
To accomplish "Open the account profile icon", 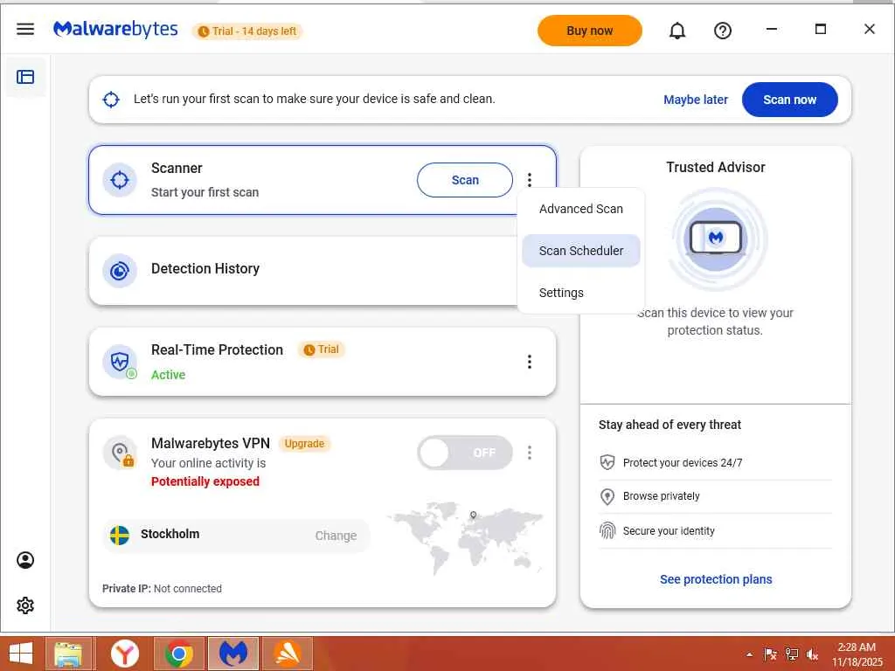I will [25, 560].
